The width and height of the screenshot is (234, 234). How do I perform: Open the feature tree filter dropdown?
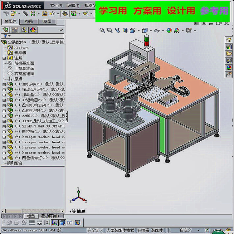pos(9,36)
